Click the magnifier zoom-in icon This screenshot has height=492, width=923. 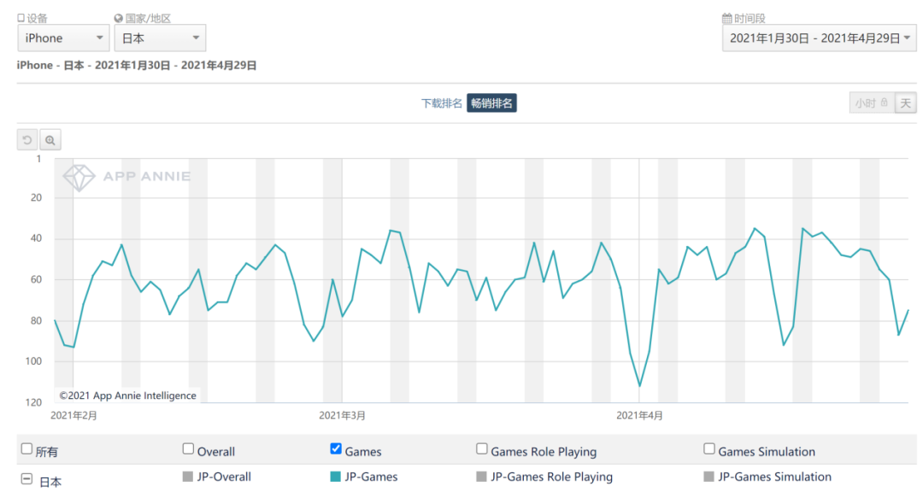(50, 140)
